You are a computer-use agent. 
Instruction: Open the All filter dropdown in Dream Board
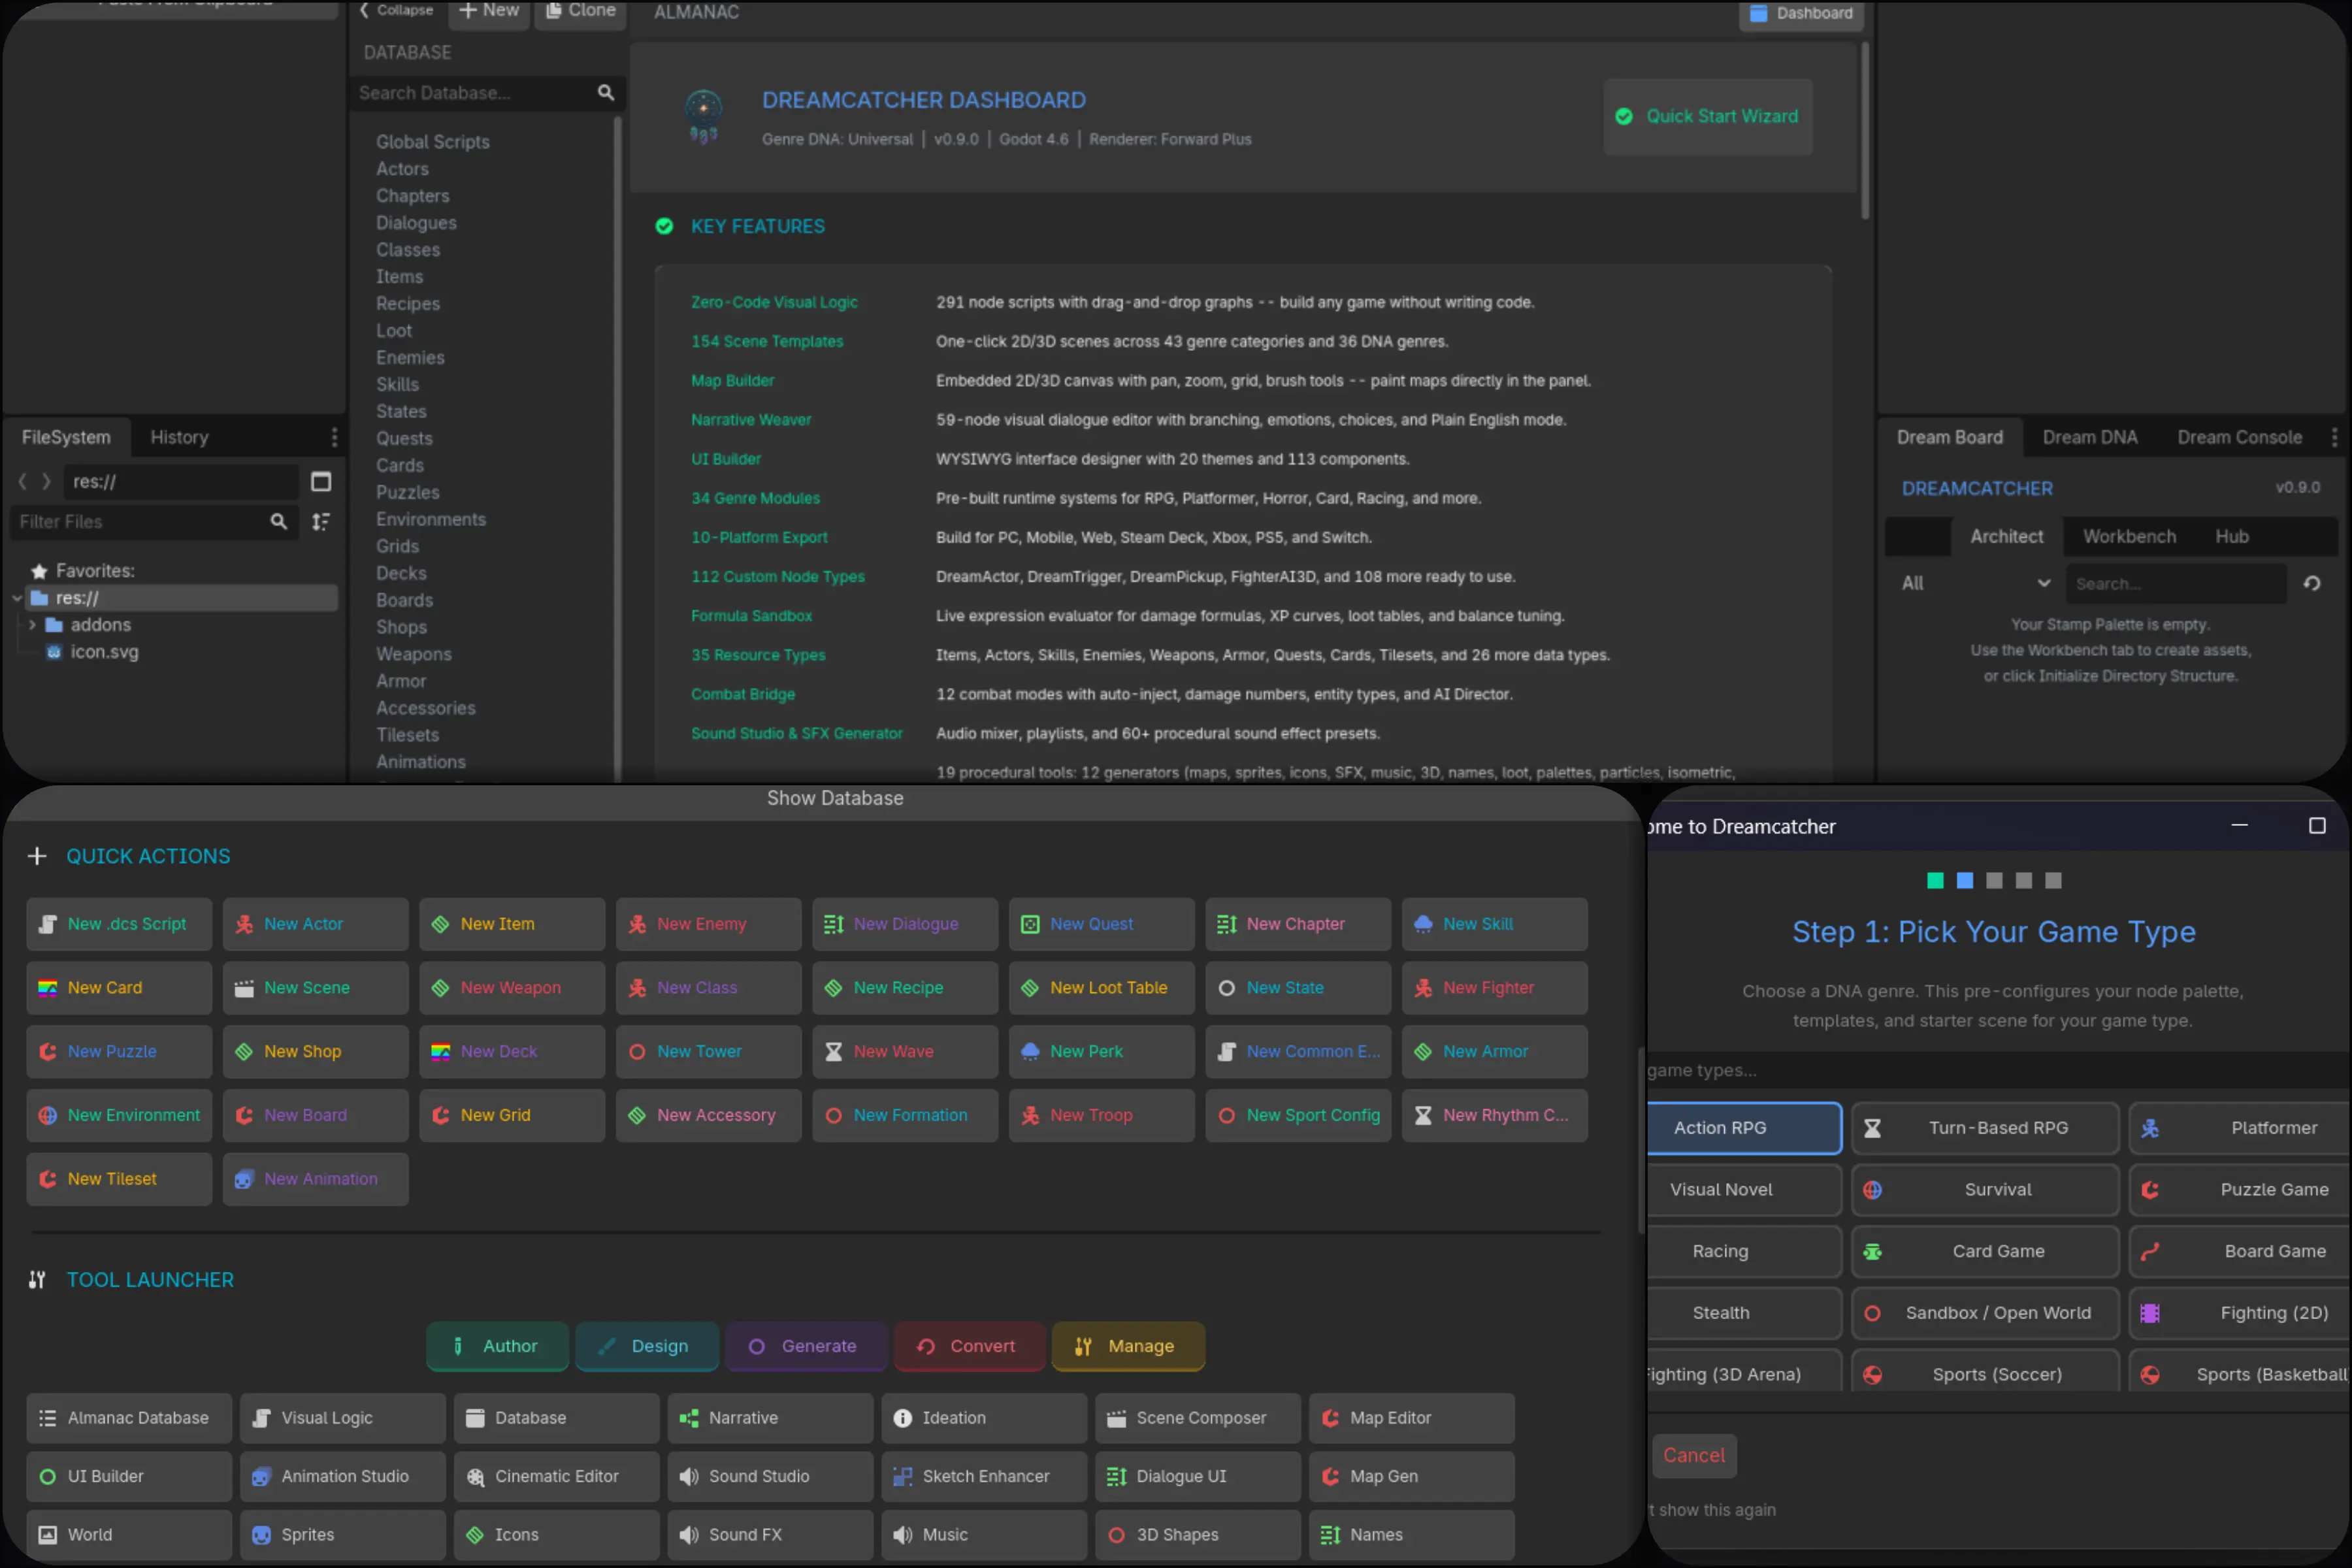[1974, 583]
